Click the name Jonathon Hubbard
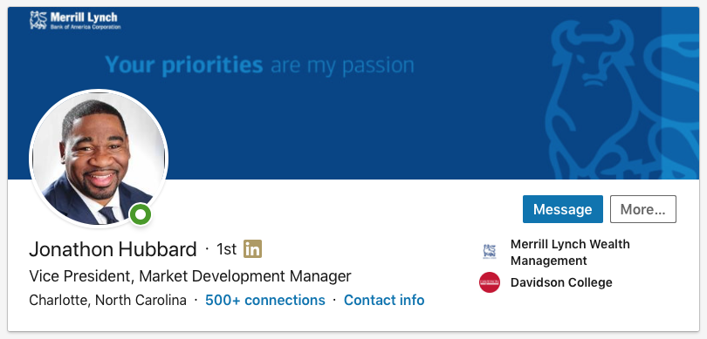Viewport: 707px width, 339px height. [x=113, y=249]
